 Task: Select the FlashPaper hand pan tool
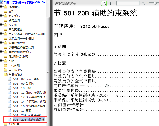coord(104,3)
